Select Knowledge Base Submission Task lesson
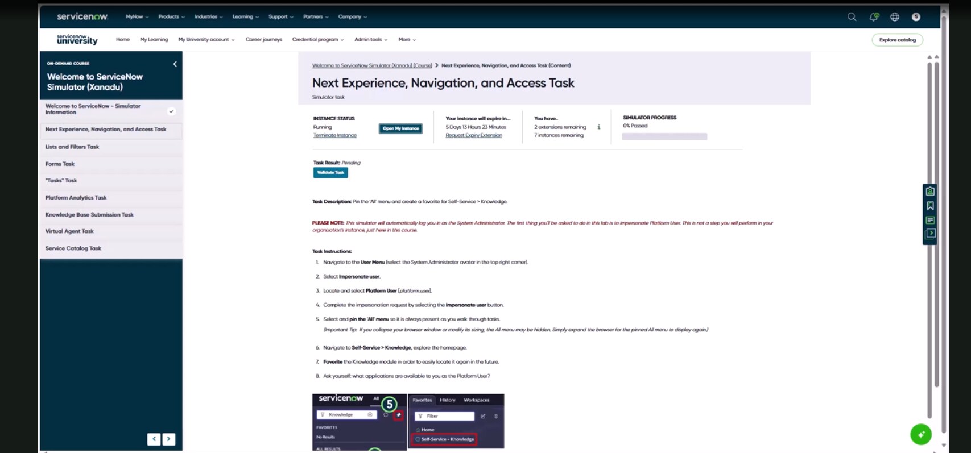The image size is (971, 453). click(111, 215)
